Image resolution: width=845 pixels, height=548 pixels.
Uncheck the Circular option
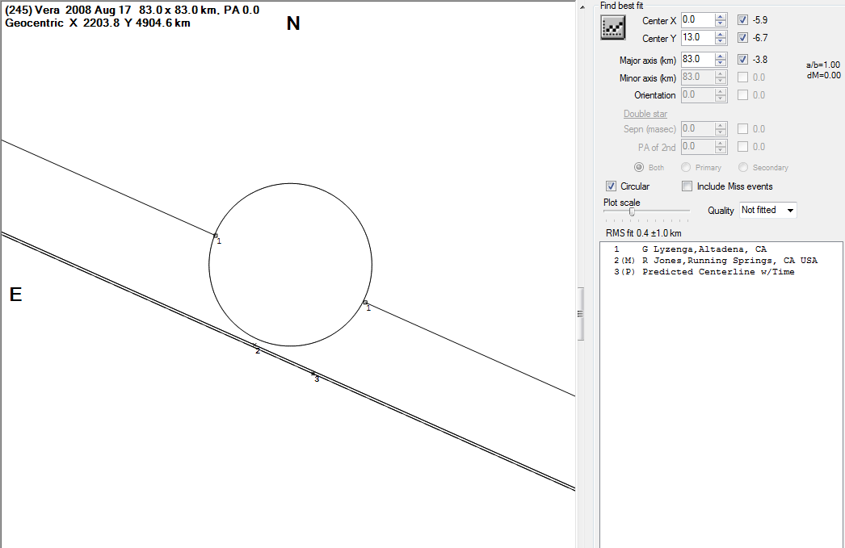(611, 186)
